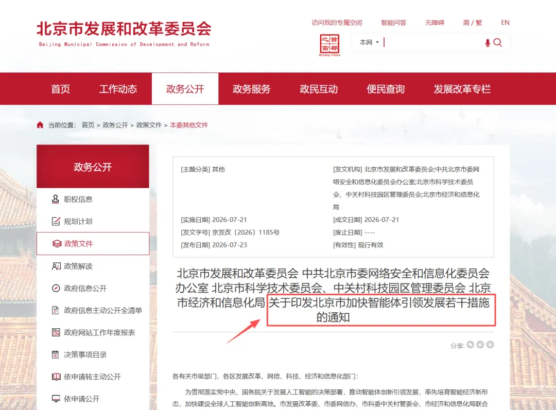Click the 主题分类 value 其他

tap(218, 169)
